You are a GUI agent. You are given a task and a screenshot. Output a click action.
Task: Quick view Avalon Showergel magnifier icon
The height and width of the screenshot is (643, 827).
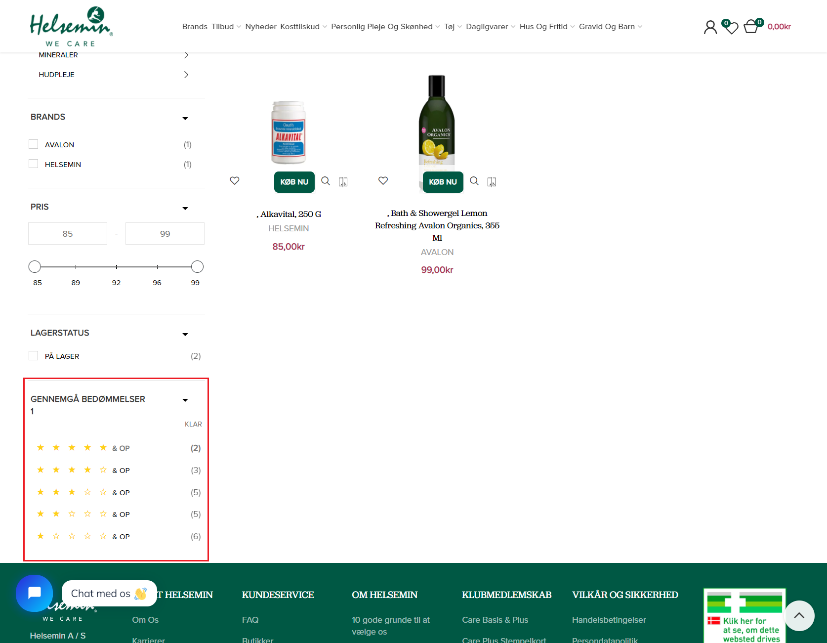(474, 181)
